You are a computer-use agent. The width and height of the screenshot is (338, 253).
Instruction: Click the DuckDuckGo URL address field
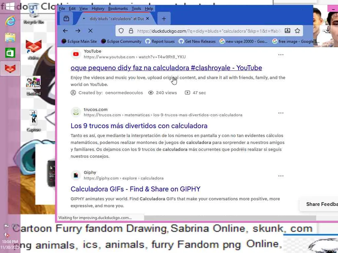tap(209, 31)
